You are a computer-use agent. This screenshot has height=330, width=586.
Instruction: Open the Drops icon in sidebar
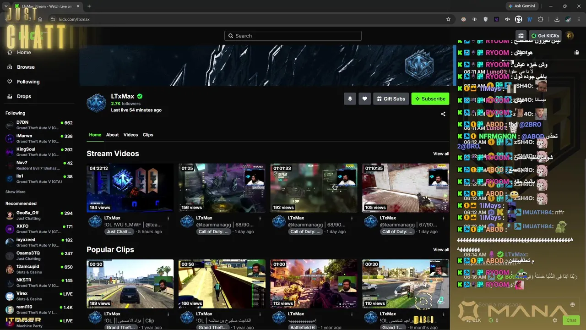point(10,96)
